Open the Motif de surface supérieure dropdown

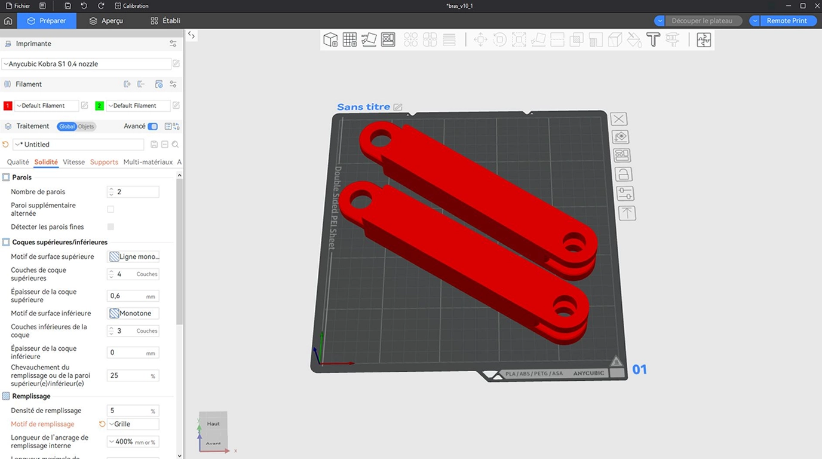(133, 256)
